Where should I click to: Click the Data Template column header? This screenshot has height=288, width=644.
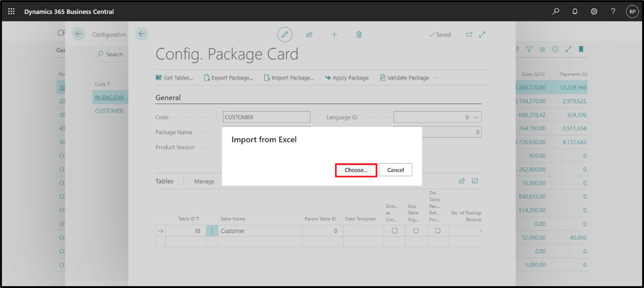point(361,219)
